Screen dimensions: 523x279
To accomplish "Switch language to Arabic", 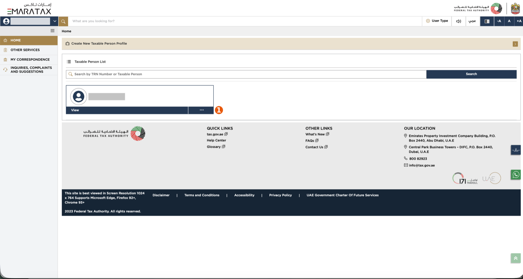I will click(473, 21).
